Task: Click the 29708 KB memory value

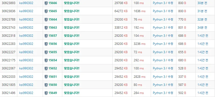Action: click(x=121, y=3)
